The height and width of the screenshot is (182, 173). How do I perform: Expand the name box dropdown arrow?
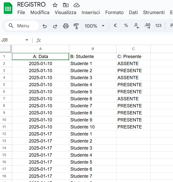coord(27,40)
